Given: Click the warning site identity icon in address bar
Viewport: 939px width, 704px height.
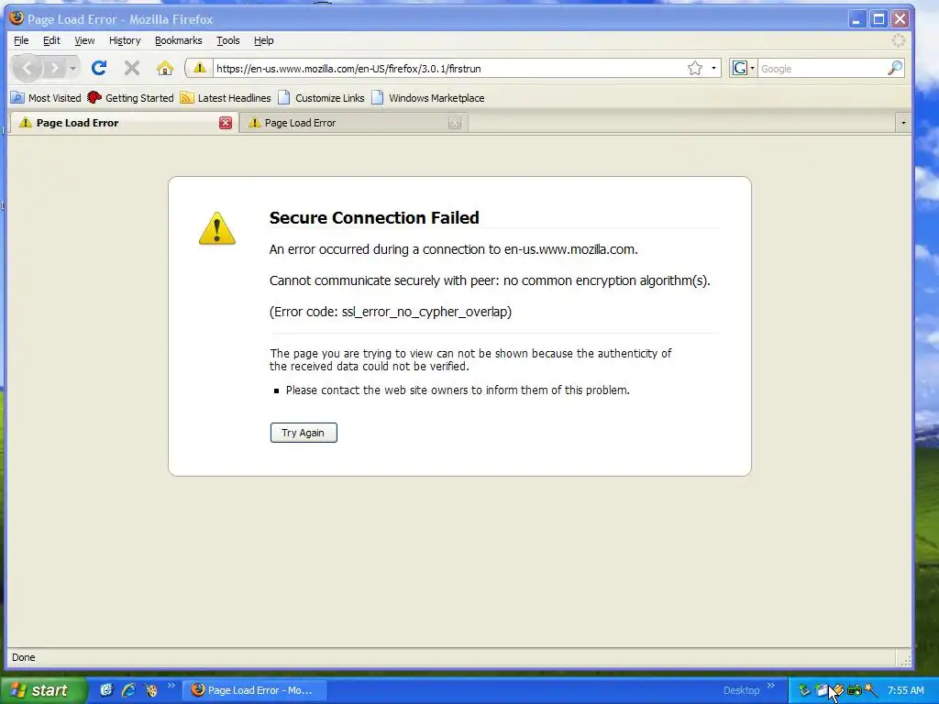Looking at the screenshot, I should [199, 68].
